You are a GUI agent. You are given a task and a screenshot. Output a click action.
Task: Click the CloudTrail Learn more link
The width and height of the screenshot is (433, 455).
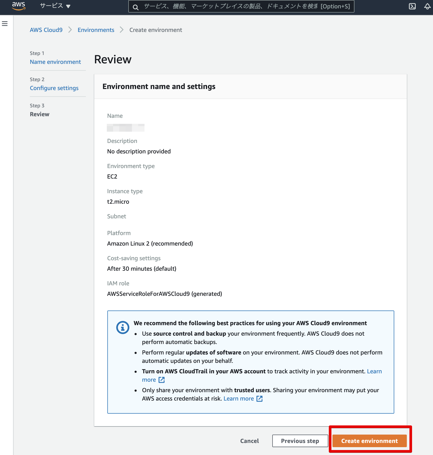point(374,371)
